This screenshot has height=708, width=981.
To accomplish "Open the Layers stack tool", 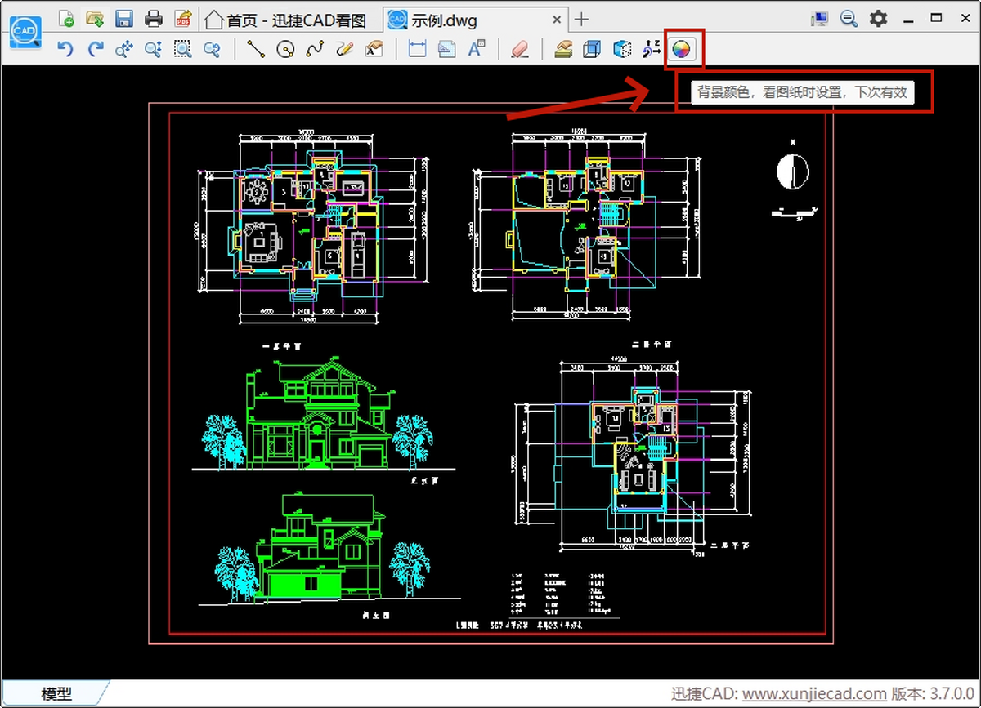I will (x=562, y=50).
